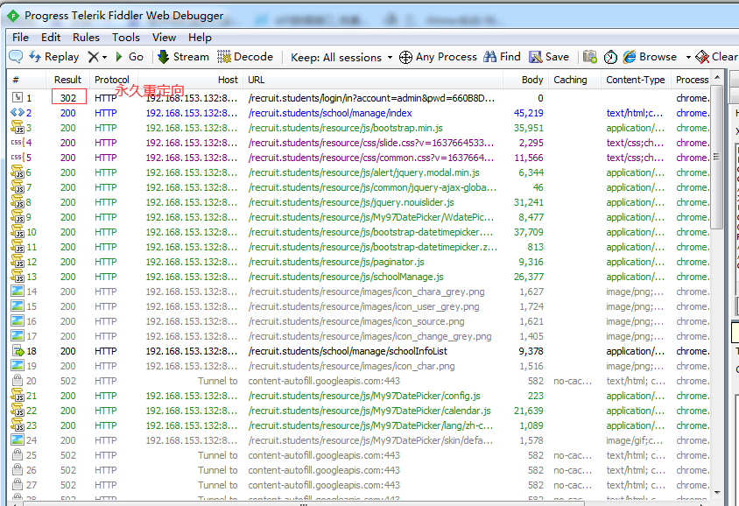Viewport: 739px width, 506px height.
Task: Click the comment speech bubble icon
Action: coord(16,57)
